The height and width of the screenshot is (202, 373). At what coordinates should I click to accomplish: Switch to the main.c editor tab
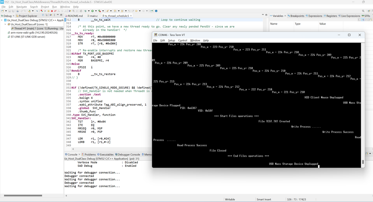pos(93,16)
